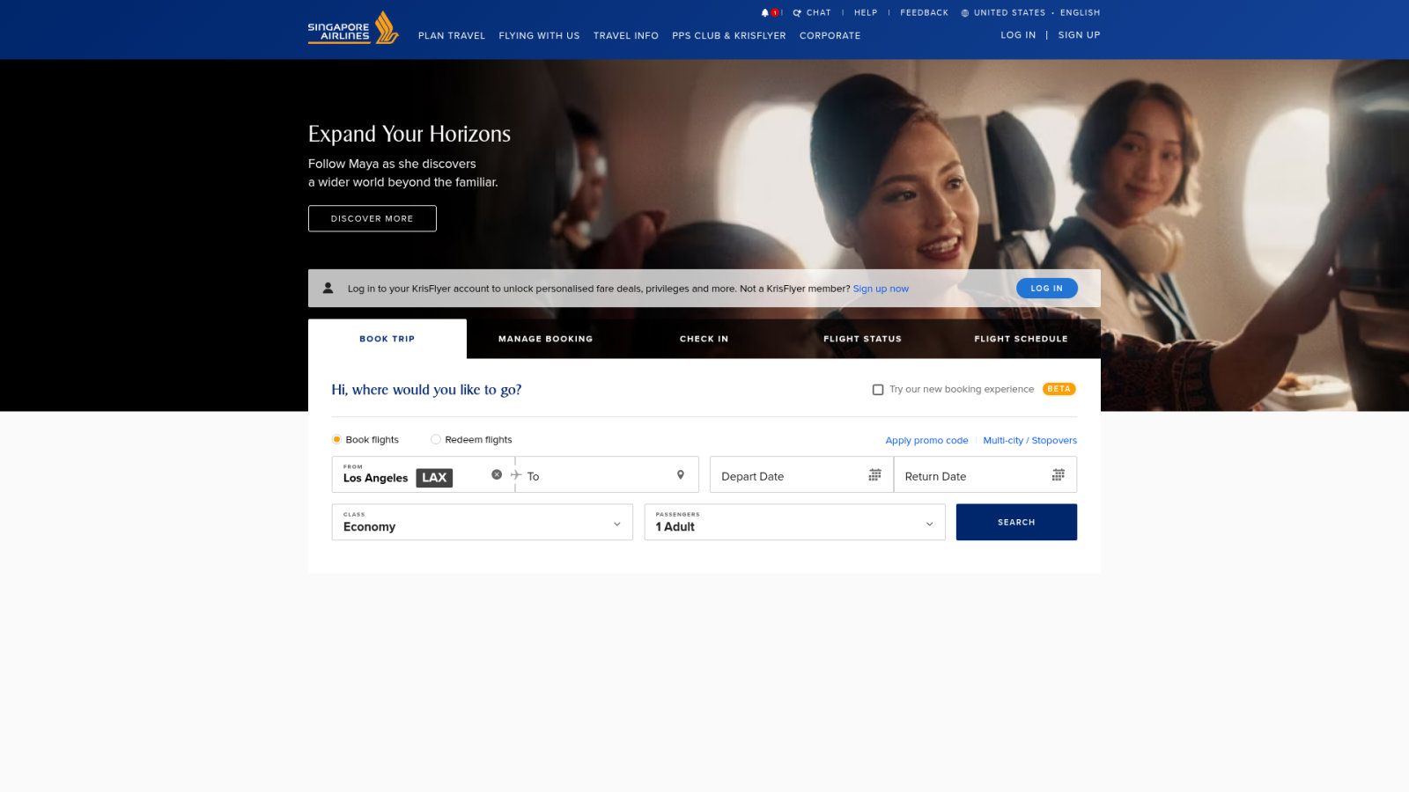This screenshot has width=1409, height=792.
Task: Click the Singapore Airlines logo
Action: point(353,28)
